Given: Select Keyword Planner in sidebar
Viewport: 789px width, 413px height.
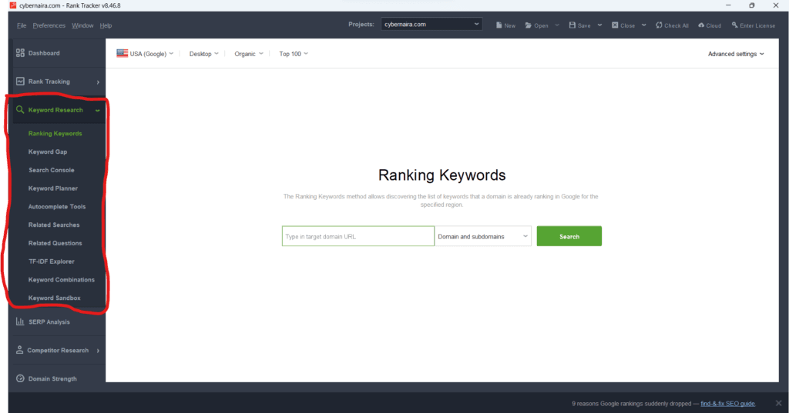Looking at the screenshot, I should click(x=53, y=188).
